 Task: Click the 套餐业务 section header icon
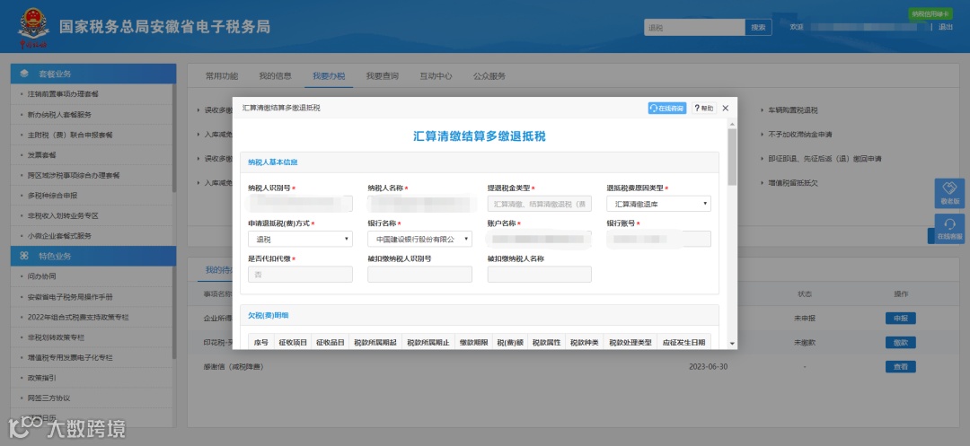click(x=24, y=74)
